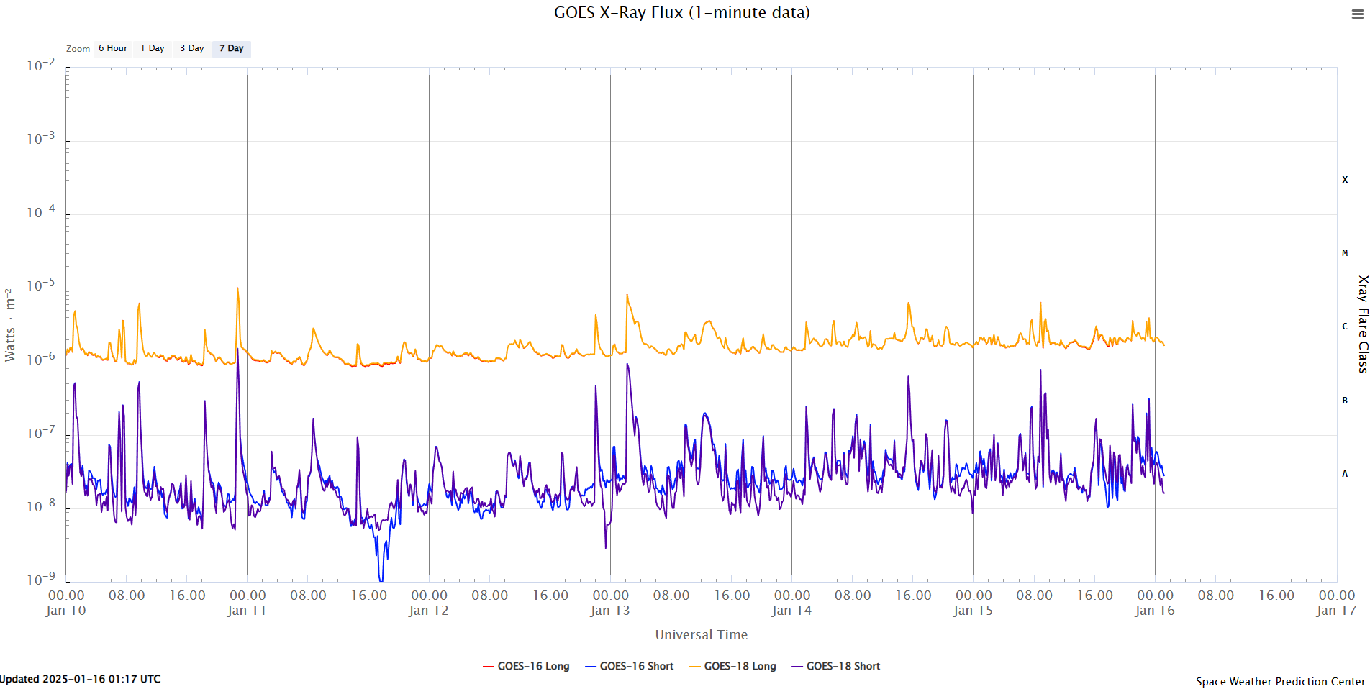Click the Jan 10 date axis label

pyautogui.click(x=66, y=611)
